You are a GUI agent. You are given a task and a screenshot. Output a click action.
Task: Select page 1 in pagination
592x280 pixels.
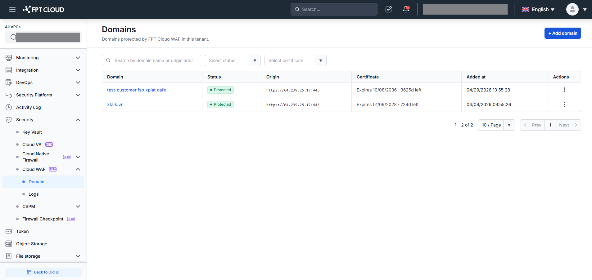coord(550,125)
